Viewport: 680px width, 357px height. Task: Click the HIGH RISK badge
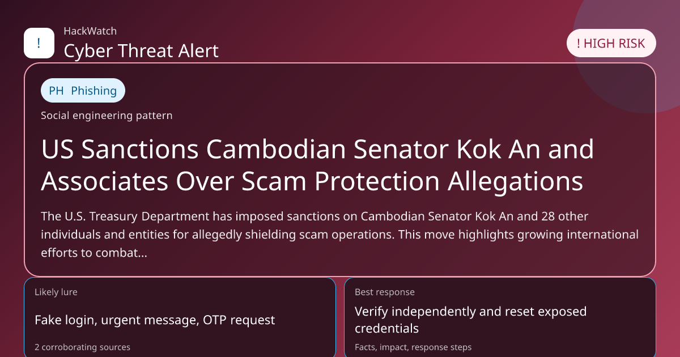pos(611,44)
